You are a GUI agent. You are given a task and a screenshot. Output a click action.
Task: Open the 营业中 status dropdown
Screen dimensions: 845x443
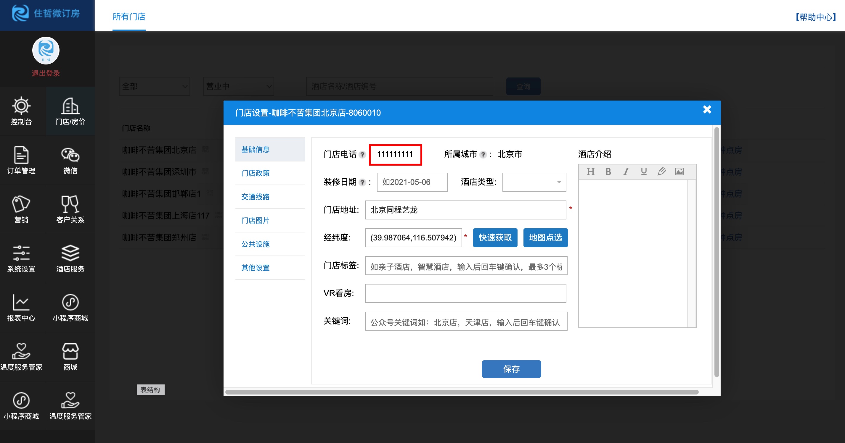(x=238, y=87)
